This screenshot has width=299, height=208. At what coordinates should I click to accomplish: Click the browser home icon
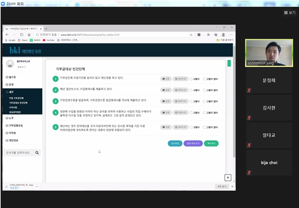(x=29, y=34)
